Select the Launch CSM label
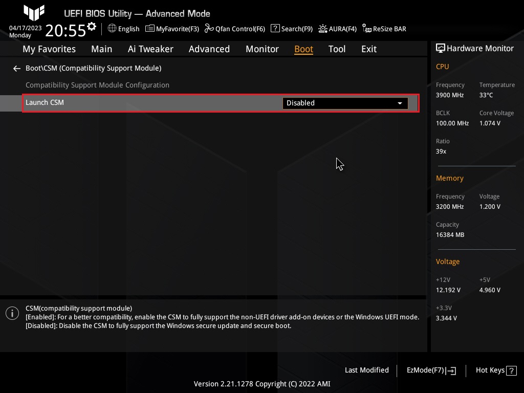 [x=45, y=102]
